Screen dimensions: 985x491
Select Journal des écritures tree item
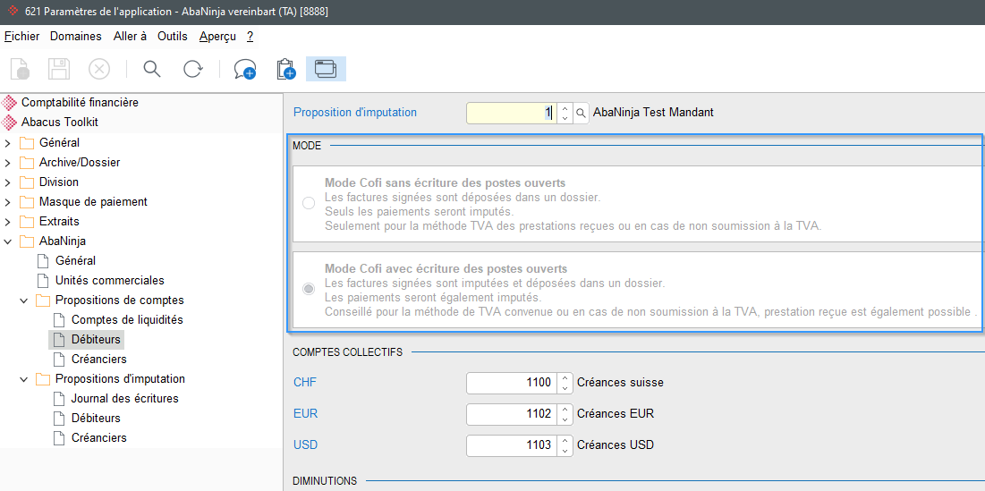click(124, 399)
